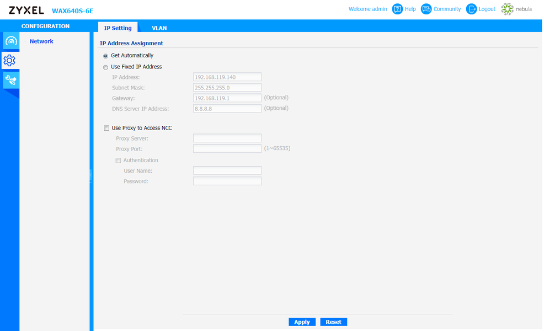
Task: Click the Help question mark icon
Action: 397,9
